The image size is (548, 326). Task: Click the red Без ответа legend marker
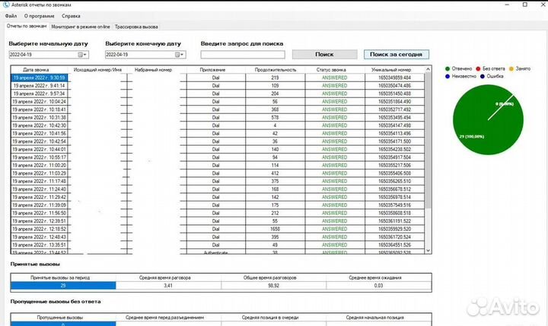pyautogui.click(x=482, y=68)
